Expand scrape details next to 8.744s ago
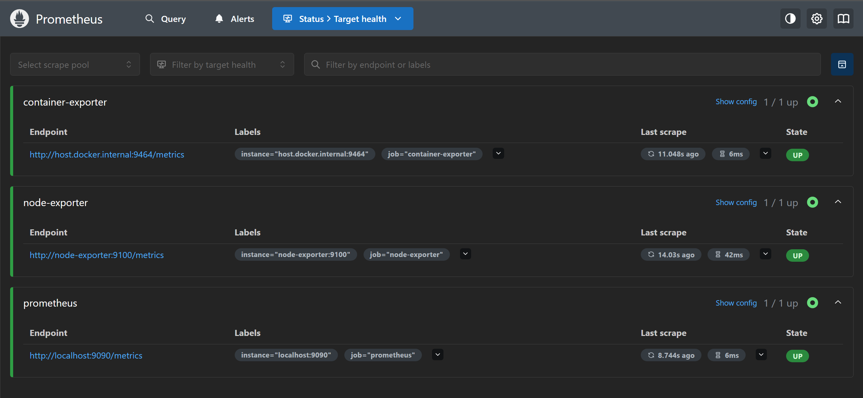This screenshot has width=863, height=398. point(761,354)
